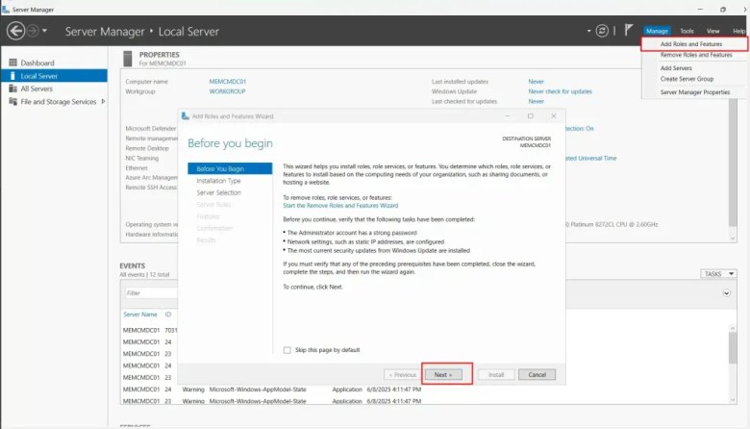Select Create Server Group entry
This screenshot has height=429, width=750.
click(687, 79)
